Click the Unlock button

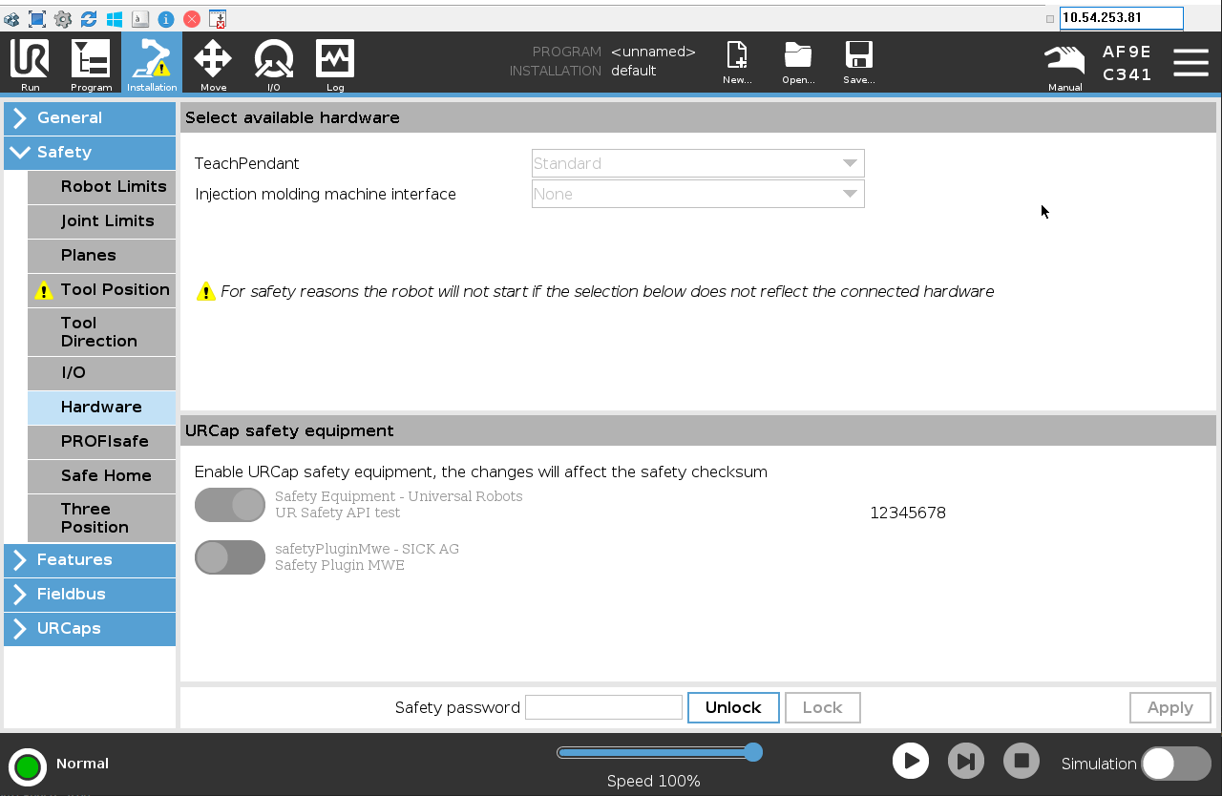[x=733, y=707]
